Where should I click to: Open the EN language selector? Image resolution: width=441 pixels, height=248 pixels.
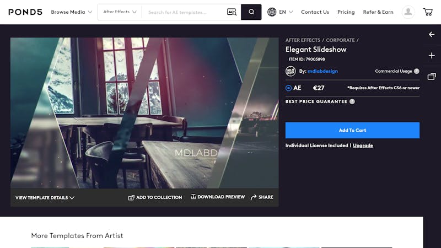pyautogui.click(x=280, y=12)
